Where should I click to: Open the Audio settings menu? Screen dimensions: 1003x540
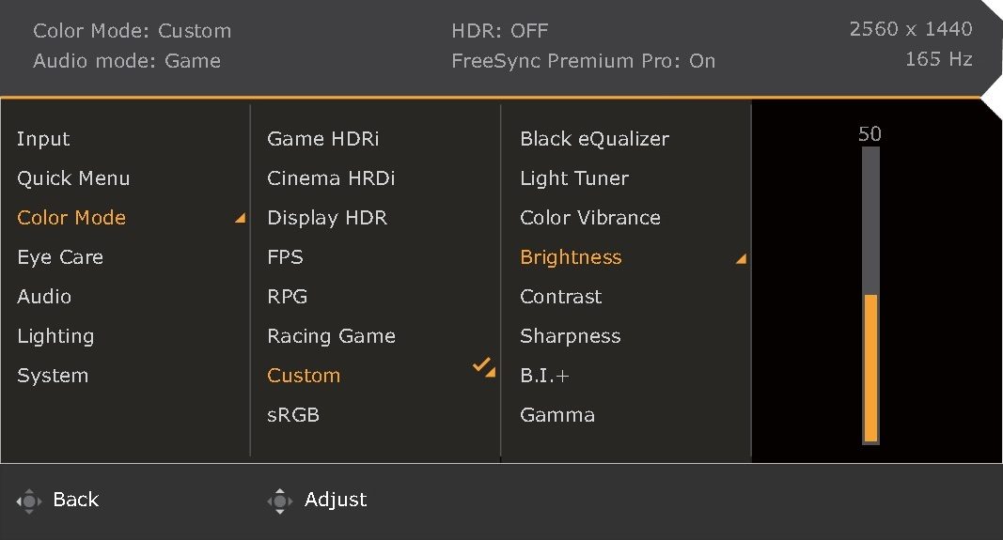[44, 297]
